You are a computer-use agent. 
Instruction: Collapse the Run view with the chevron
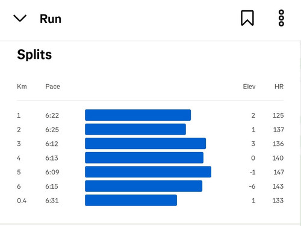tap(20, 18)
